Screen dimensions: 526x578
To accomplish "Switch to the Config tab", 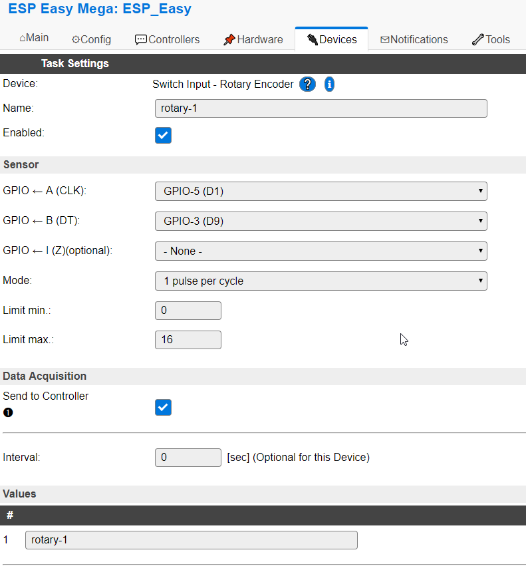I will [x=91, y=39].
